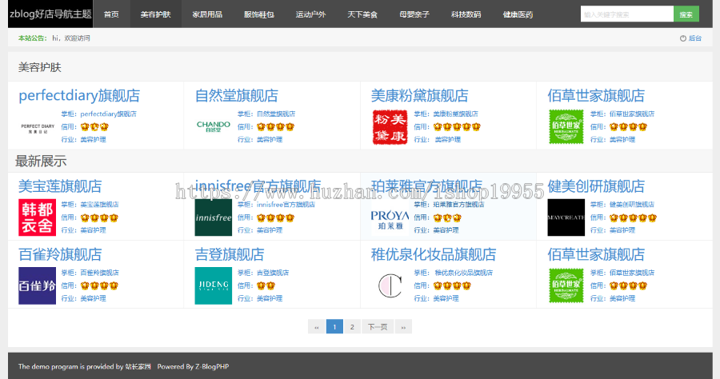Screen dimensions: 720x379
Task: Click the red 韩都衣舍 logo image
Action: [37, 217]
